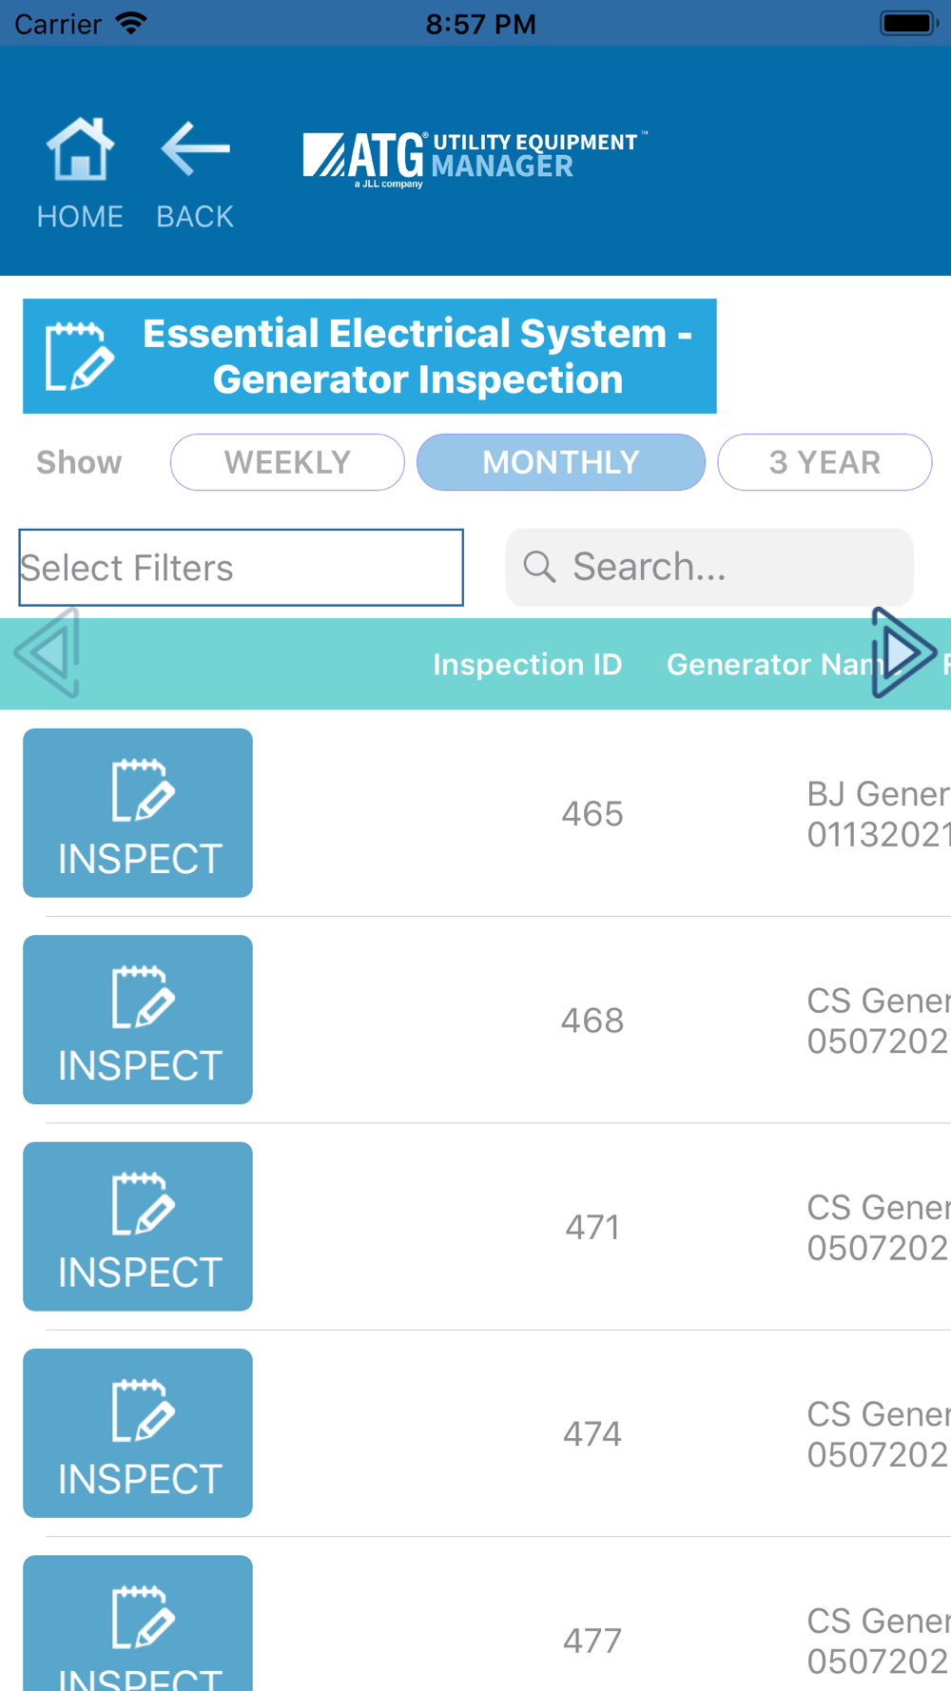This screenshot has height=1691, width=951.
Task: Tap Inspect button for inspection 471
Action: (138, 1226)
